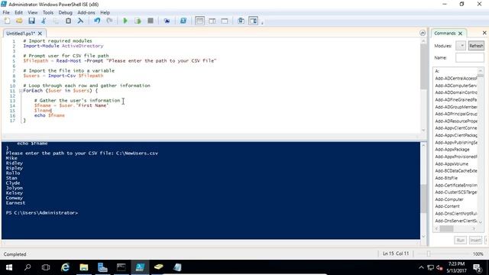
Task: Click the Refresh button in Commands
Action: pos(476,46)
